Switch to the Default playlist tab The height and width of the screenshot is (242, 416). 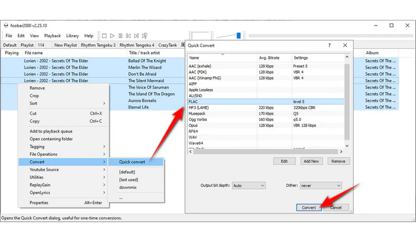(10, 45)
